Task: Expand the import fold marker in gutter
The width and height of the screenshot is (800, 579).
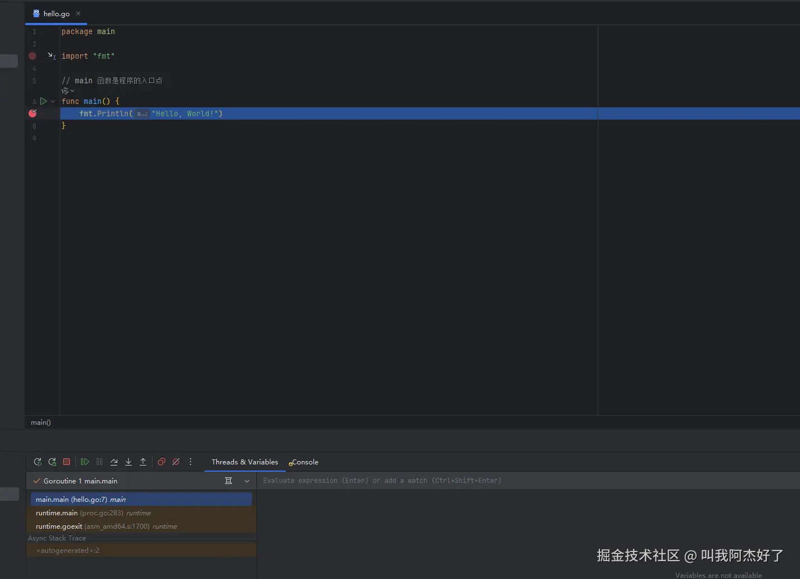Action: click(51, 56)
